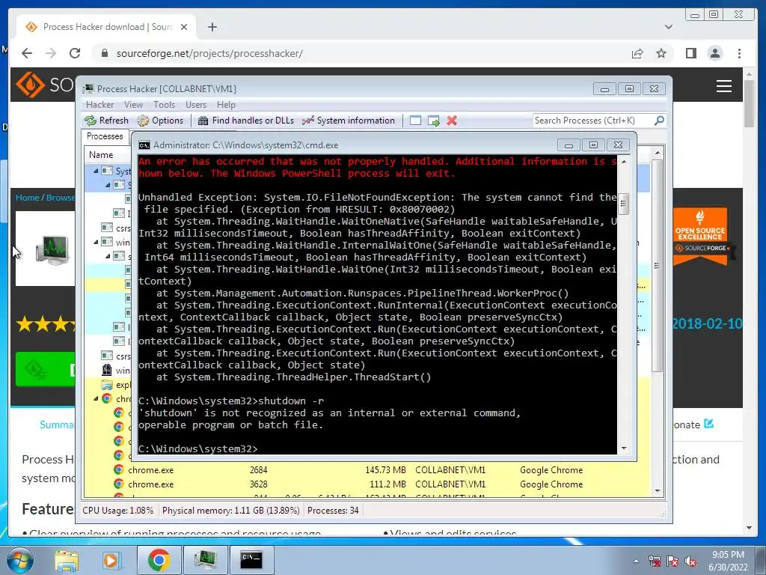766x575 pixels.
Task: Open Find handles or DLLs
Action: [x=246, y=121]
